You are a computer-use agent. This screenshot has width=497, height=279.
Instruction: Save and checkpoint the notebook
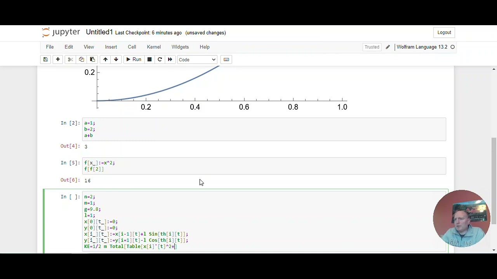click(45, 59)
